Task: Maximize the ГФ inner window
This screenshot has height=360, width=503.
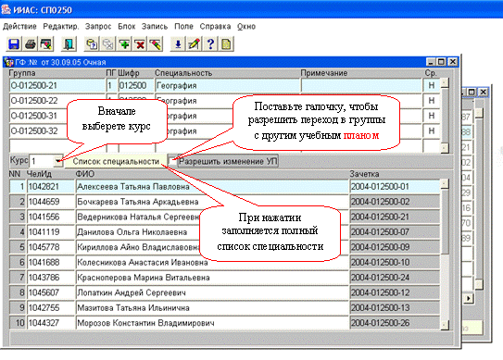Action: 442,62
